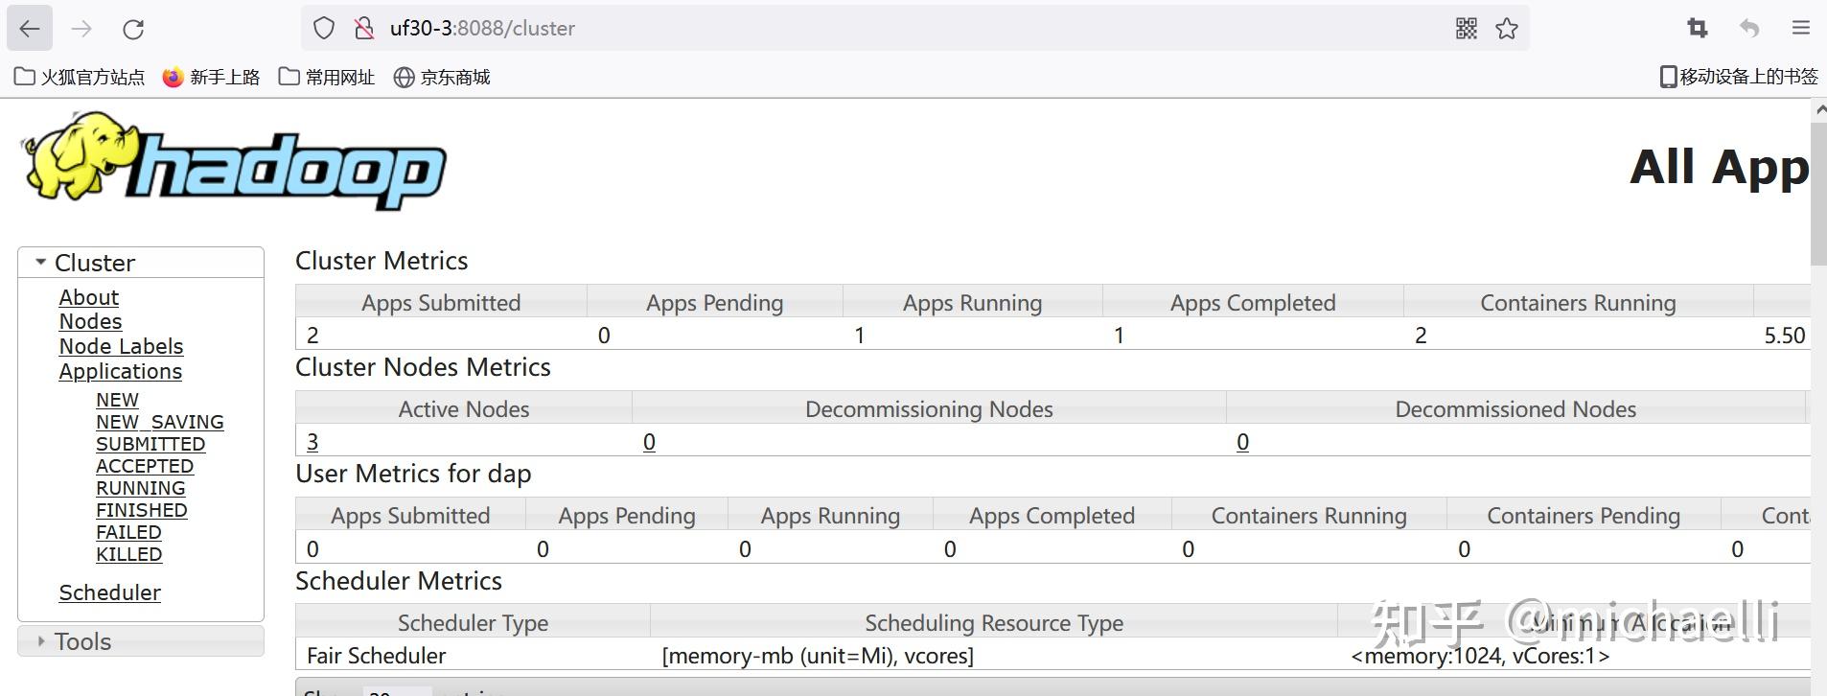This screenshot has height=696, width=1827.
Task: Collapse the Cluster sidebar section
Action: [40, 262]
